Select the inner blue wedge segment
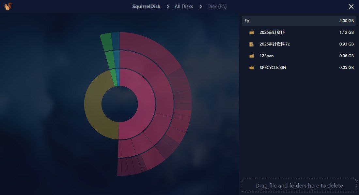This screenshot has width=359, height=195. (118, 77)
